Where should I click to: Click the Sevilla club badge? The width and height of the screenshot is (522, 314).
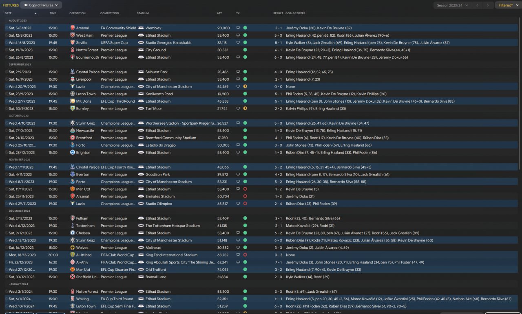tap(73, 43)
